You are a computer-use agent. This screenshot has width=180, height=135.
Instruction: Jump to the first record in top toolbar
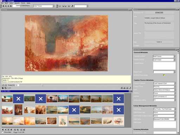pyautogui.click(x=3, y=6)
